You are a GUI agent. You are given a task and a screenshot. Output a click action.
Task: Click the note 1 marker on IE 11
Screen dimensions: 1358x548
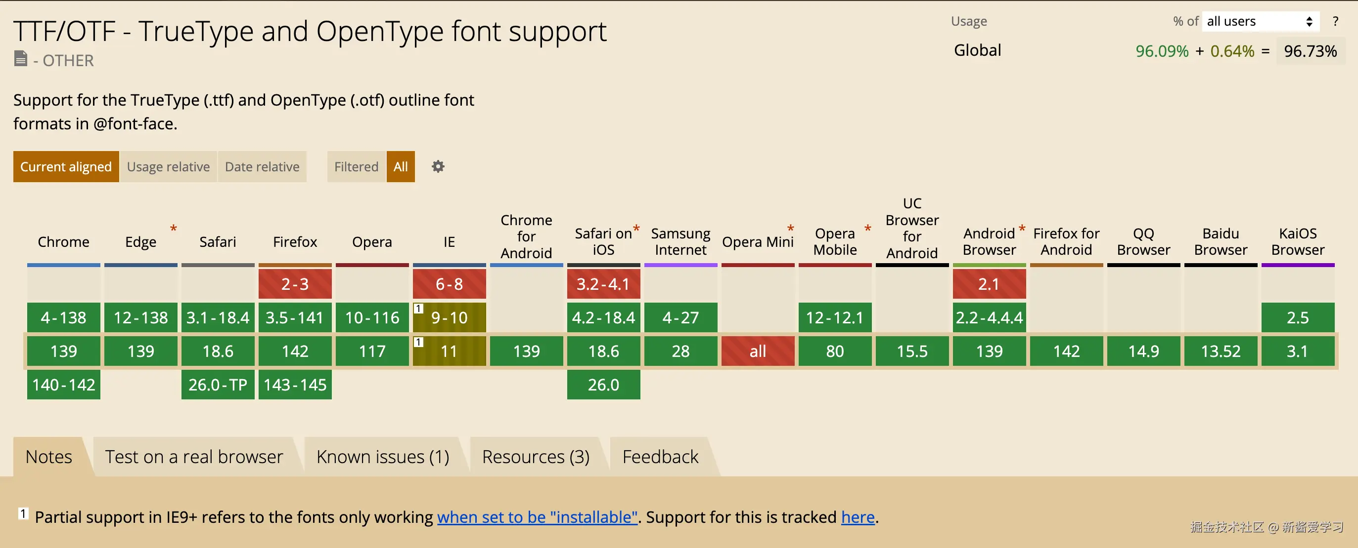(418, 342)
